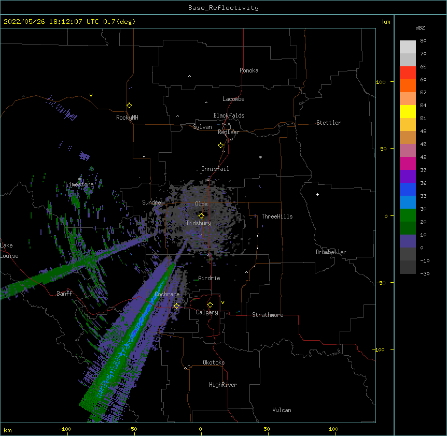Image resolution: width=447 pixels, height=436 pixels.
Task: Select the light blue 30-33 dBZ legend swatch
Action: coord(408,202)
